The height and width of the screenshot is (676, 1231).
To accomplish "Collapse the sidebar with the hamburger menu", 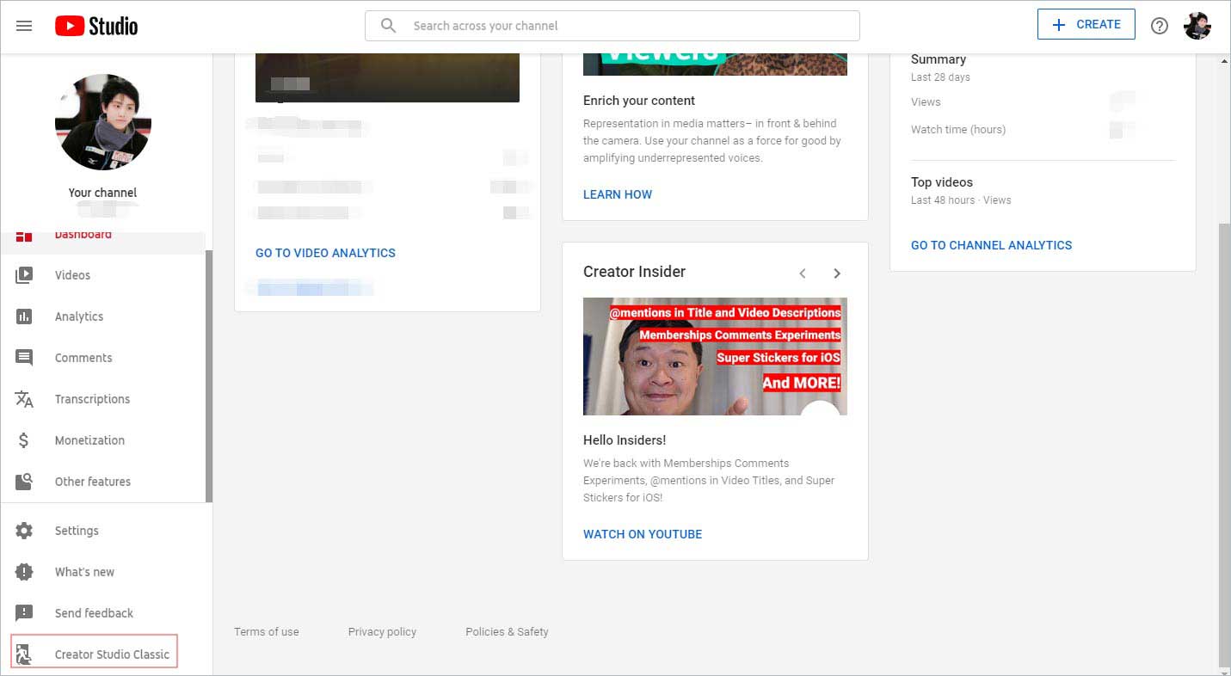I will pos(24,25).
